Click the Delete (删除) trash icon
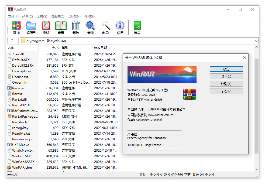Screen dimensions: 265x184 76,28
